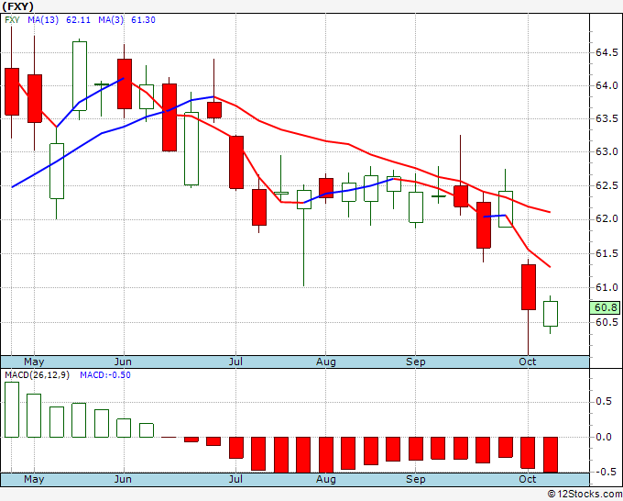Click the 60.5 price axis label
Image resolution: width=623 pixels, height=501 pixels.
(607, 322)
